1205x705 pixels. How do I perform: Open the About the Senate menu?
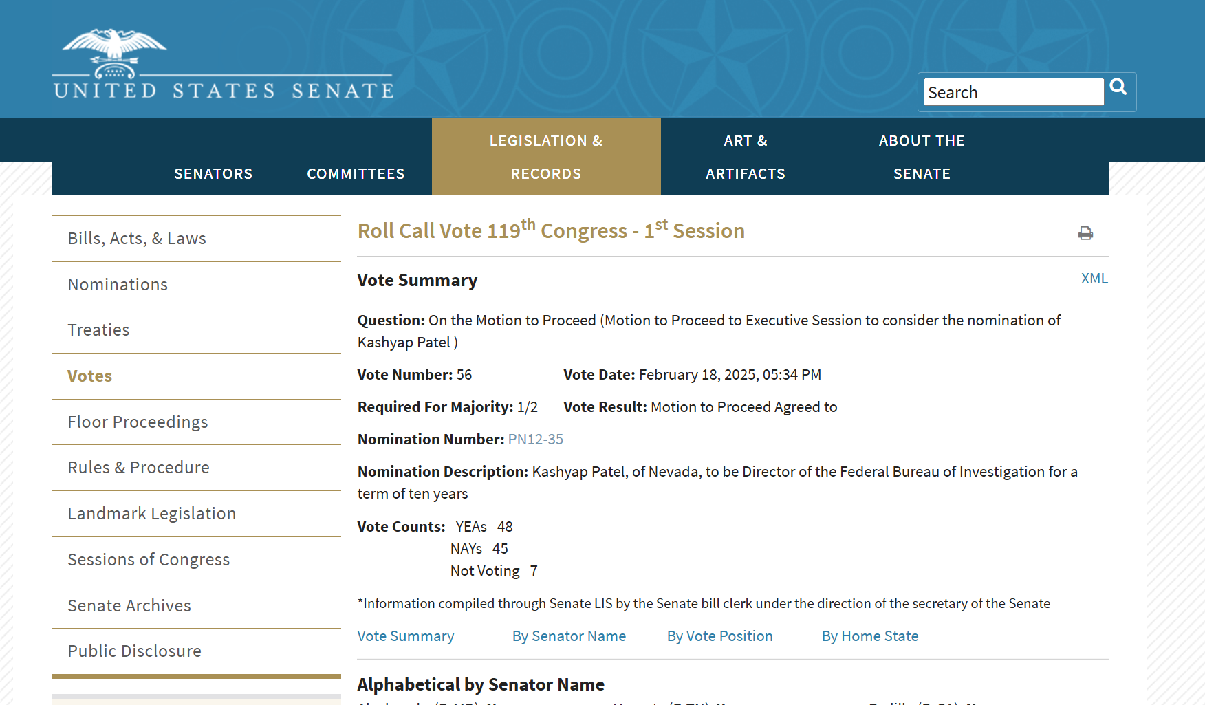(x=922, y=157)
